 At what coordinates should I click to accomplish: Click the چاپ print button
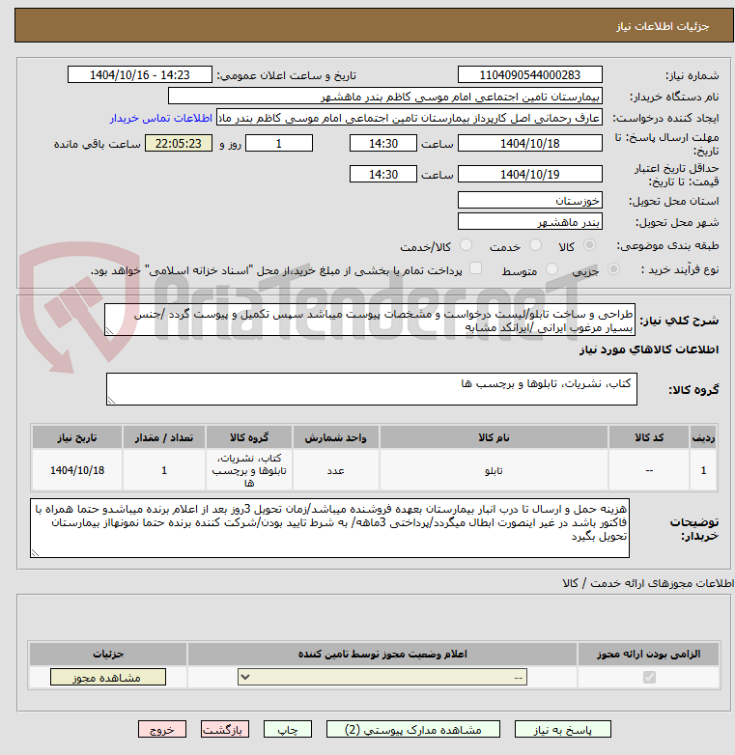(288, 730)
